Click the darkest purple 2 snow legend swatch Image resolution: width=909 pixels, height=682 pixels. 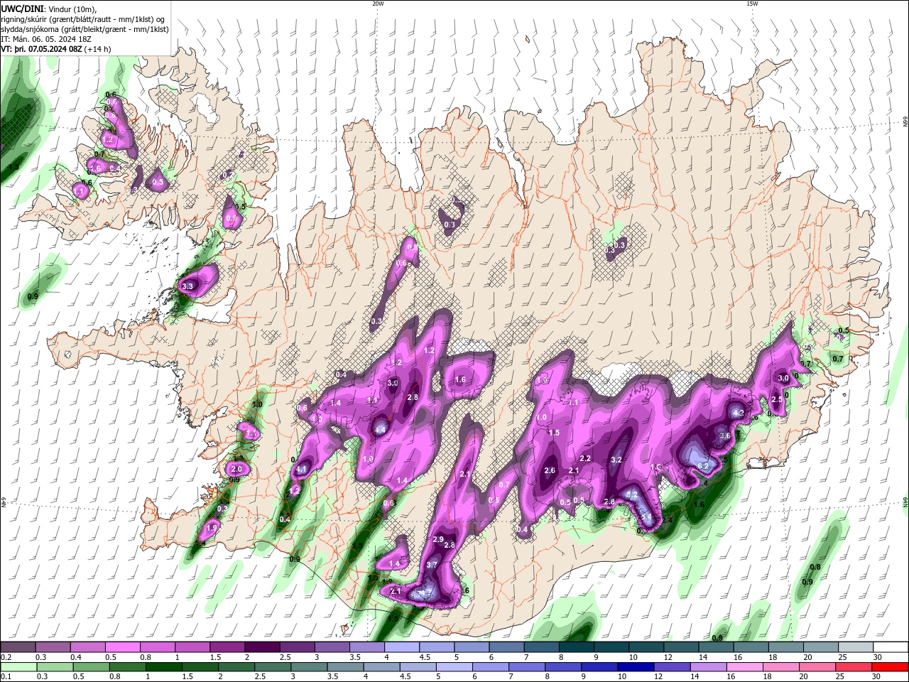[x=262, y=647]
